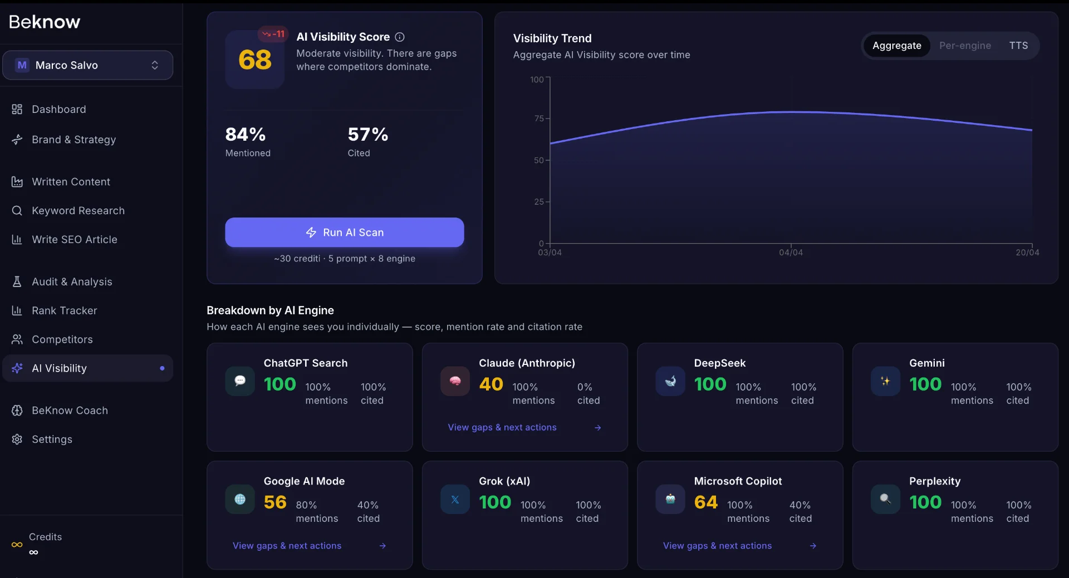Viewport: 1069px width, 578px height.
Task: Click the AI Visibility sparkles icon
Action: 17,368
